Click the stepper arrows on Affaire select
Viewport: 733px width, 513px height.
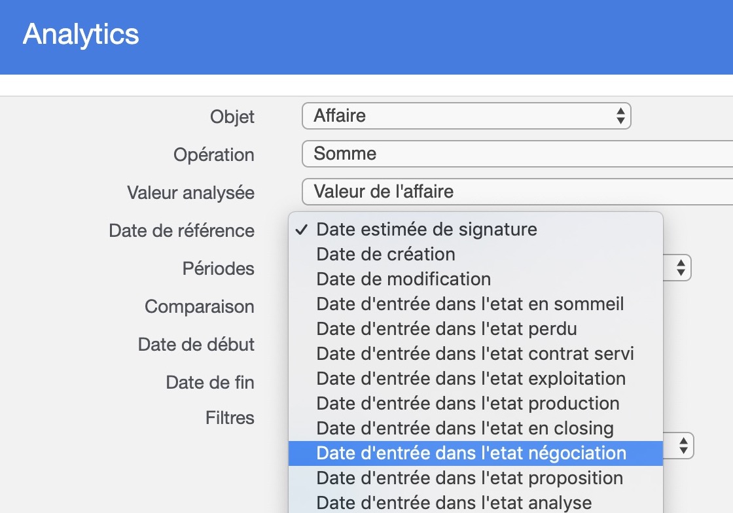click(x=620, y=116)
